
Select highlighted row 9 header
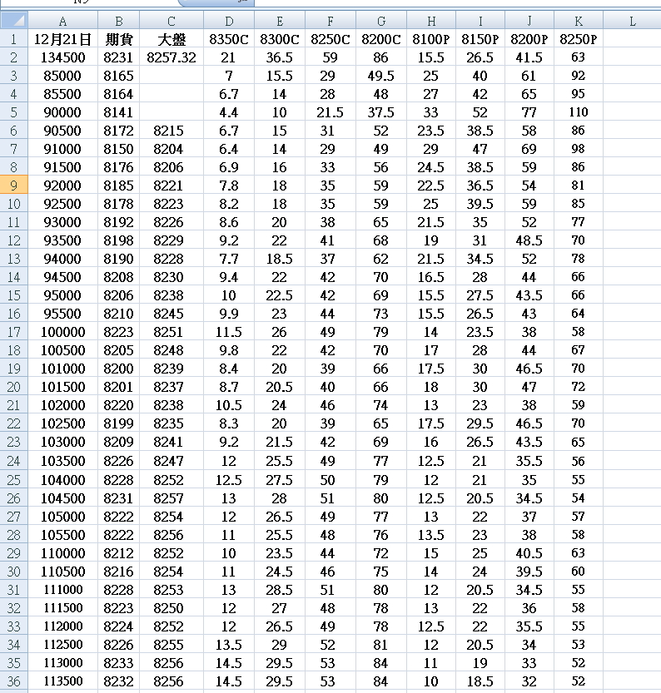coord(13,186)
